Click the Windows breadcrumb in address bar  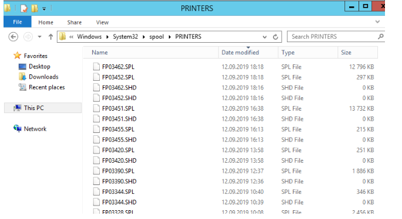(x=89, y=36)
